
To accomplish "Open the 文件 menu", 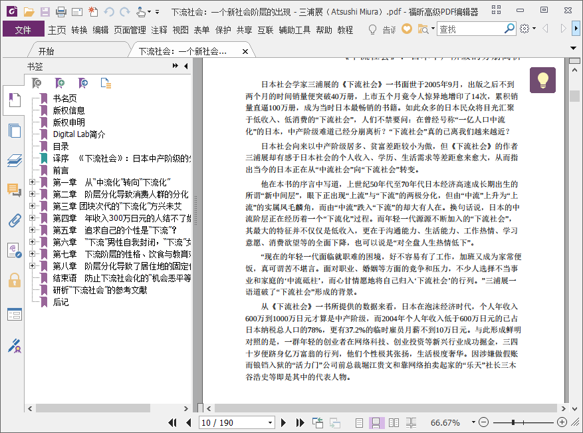I will [23, 29].
